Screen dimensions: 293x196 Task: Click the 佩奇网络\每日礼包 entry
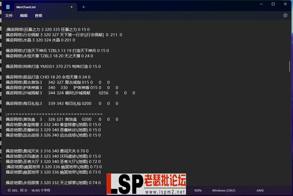coord(40,103)
